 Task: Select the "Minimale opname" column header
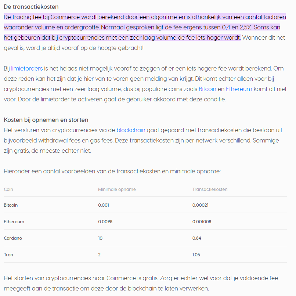pyautogui.click(x=117, y=189)
